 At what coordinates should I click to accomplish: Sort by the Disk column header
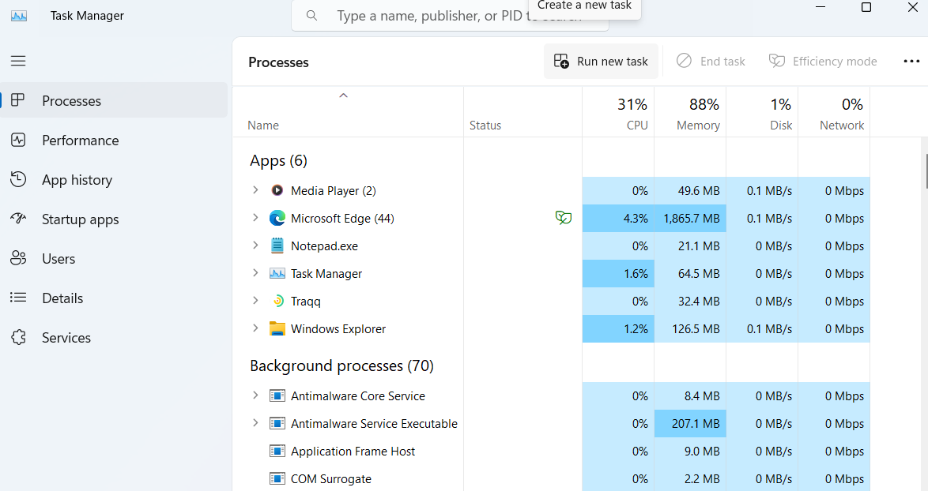pos(762,112)
